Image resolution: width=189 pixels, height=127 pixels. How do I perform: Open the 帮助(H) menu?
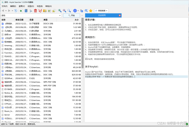click(48, 6)
